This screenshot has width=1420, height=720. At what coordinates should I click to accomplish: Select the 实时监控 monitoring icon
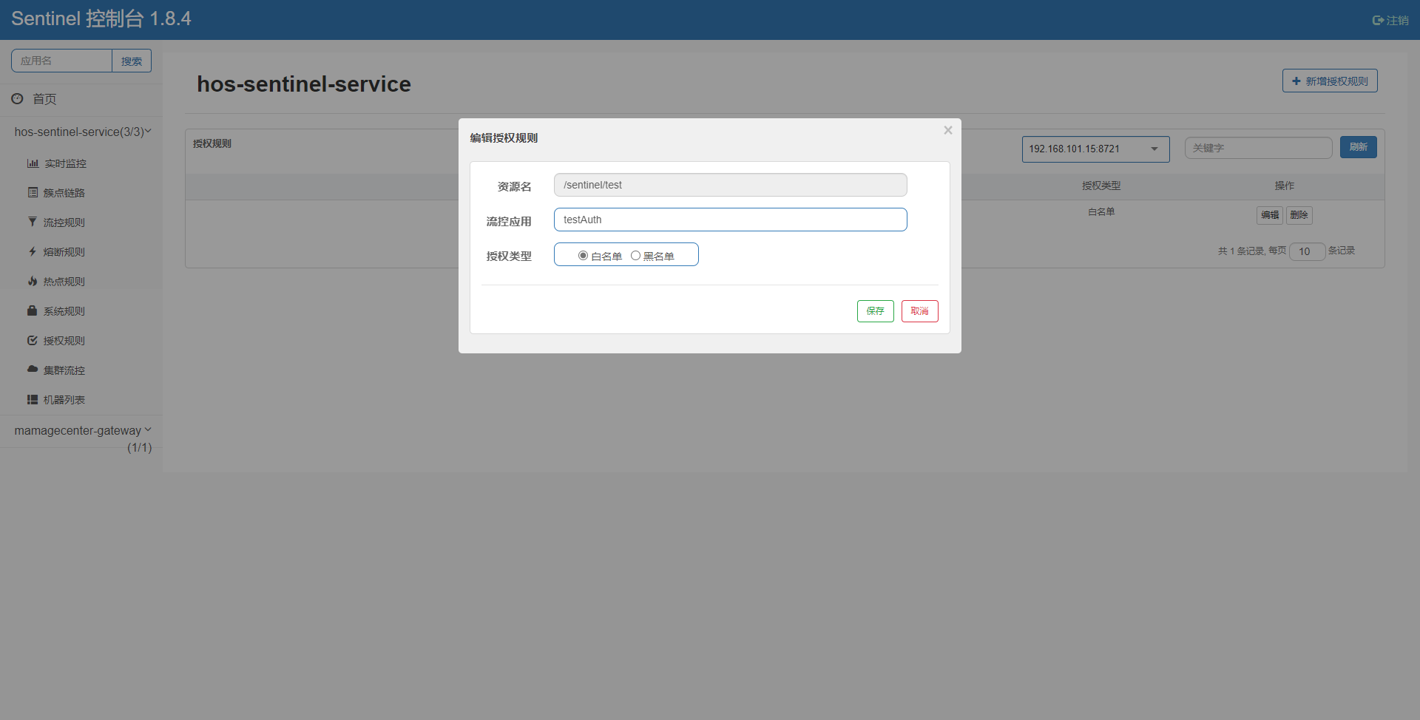click(x=33, y=163)
